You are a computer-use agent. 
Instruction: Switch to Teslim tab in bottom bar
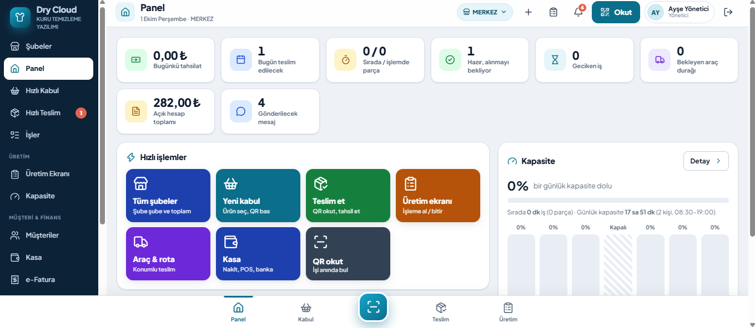pyautogui.click(x=441, y=312)
